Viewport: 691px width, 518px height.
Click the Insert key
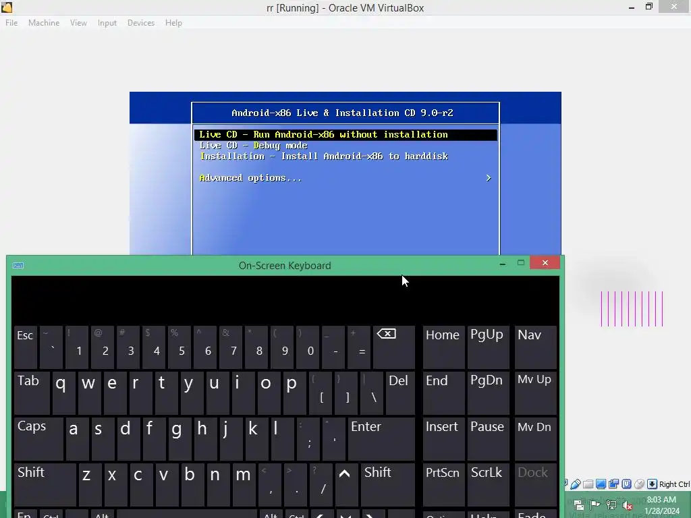(444, 438)
